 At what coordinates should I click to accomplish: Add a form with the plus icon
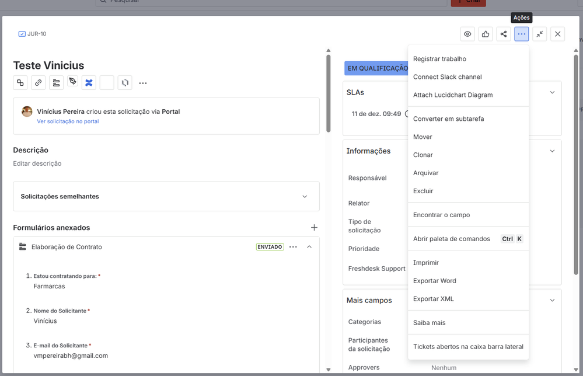pyautogui.click(x=314, y=227)
